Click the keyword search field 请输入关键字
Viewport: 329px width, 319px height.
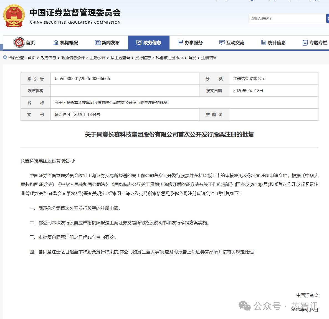(x=287, y=19)
